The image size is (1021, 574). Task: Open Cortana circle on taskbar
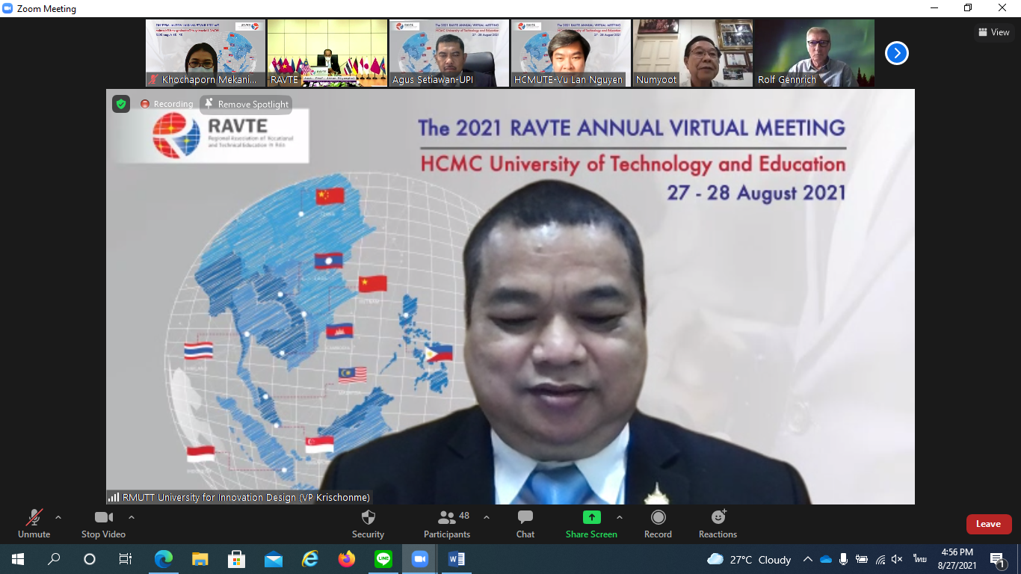click(90, 559)
